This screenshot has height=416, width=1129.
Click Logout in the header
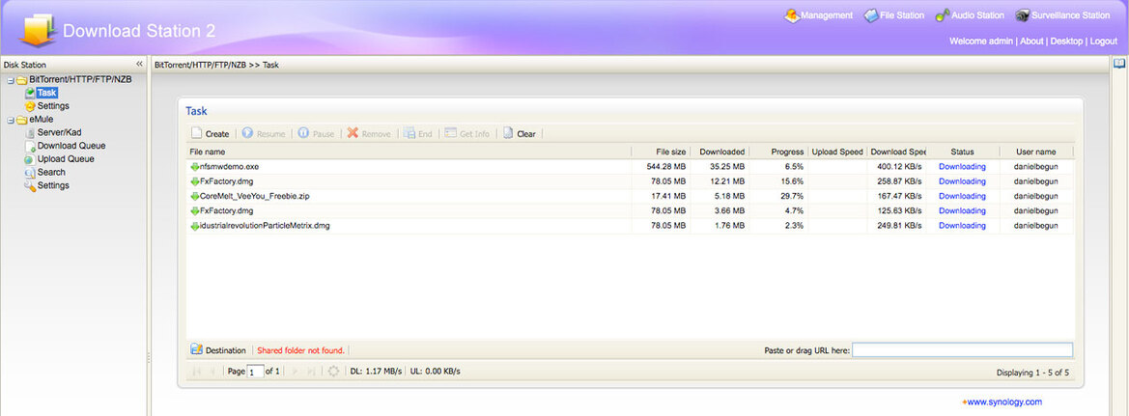coord(1103,42)
